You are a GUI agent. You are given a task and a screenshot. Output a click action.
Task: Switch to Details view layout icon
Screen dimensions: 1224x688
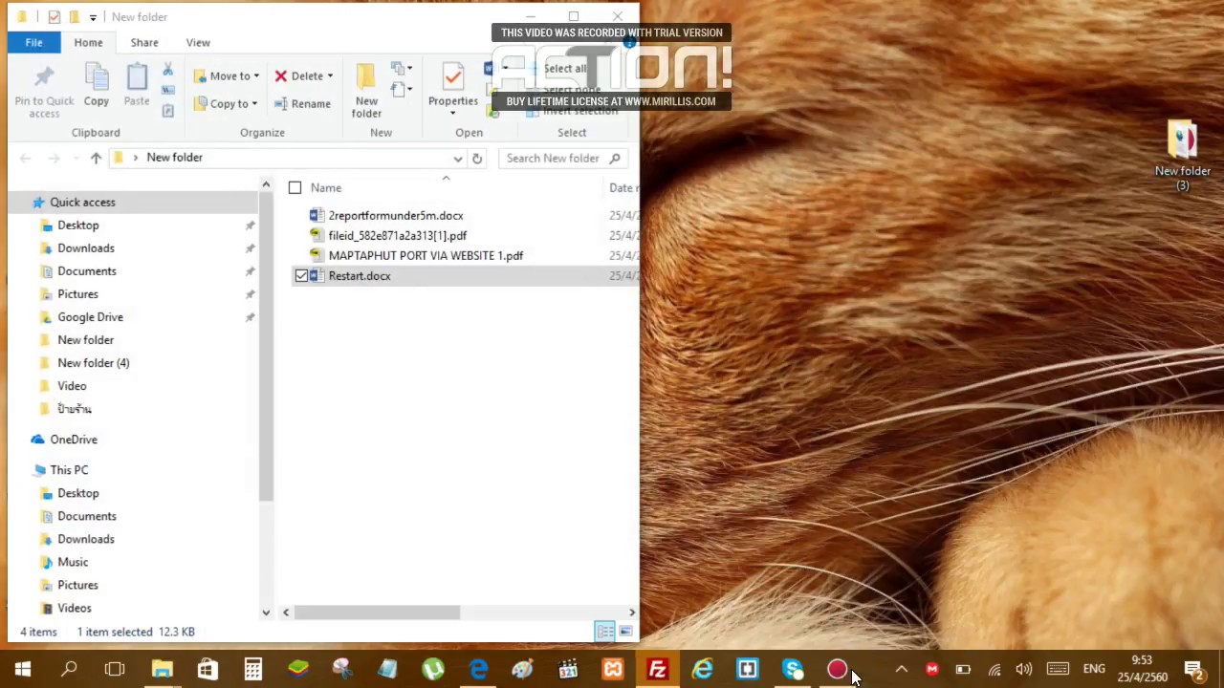[x=604, y=632]
